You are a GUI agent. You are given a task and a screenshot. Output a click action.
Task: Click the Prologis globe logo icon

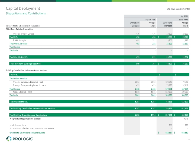pos(9,139)
